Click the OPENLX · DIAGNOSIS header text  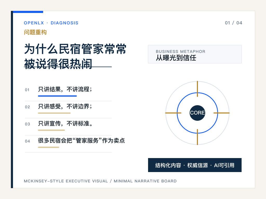51,23
